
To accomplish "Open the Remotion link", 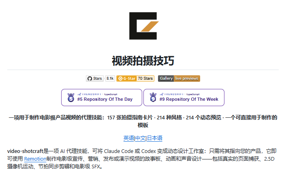I will 35,159.
